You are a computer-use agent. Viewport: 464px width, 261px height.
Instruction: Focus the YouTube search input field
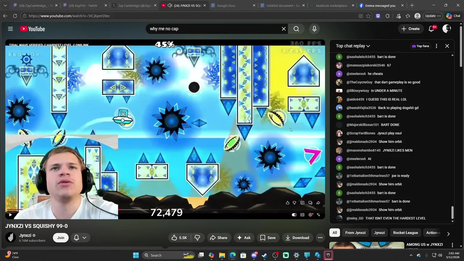tap(214, 29)
